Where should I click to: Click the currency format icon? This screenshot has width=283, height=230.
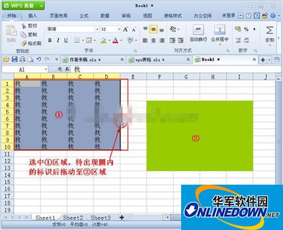point(238,29)
